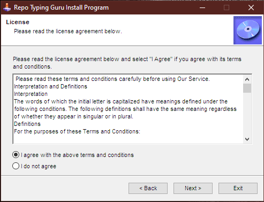Click the installer icon in the title bar
The width and height of the screenshot is (264, 202).
point(7,8)
